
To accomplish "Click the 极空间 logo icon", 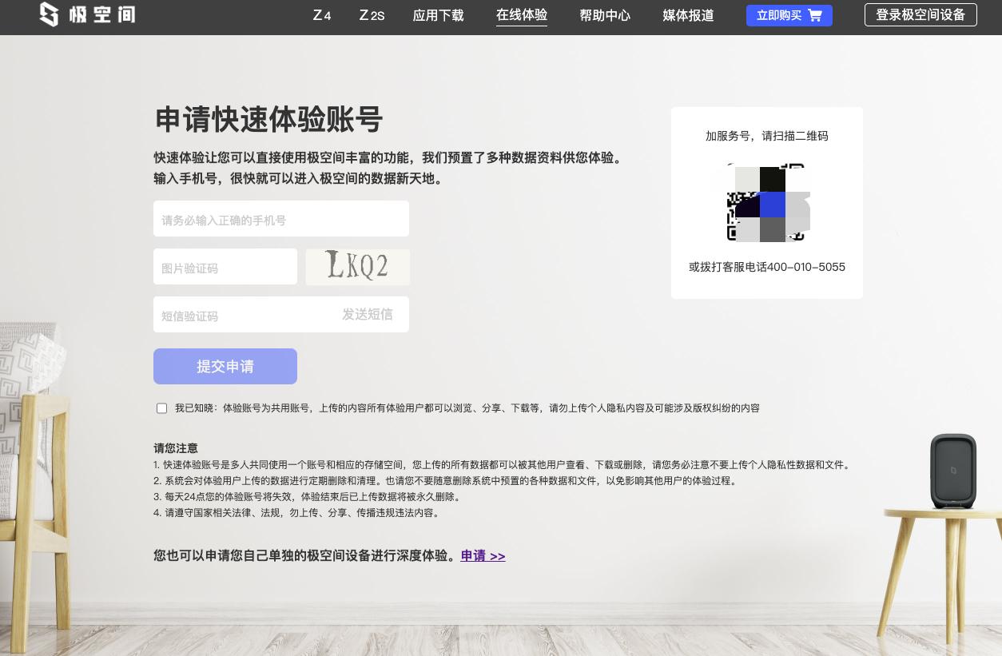I will (x=50, y=14).
